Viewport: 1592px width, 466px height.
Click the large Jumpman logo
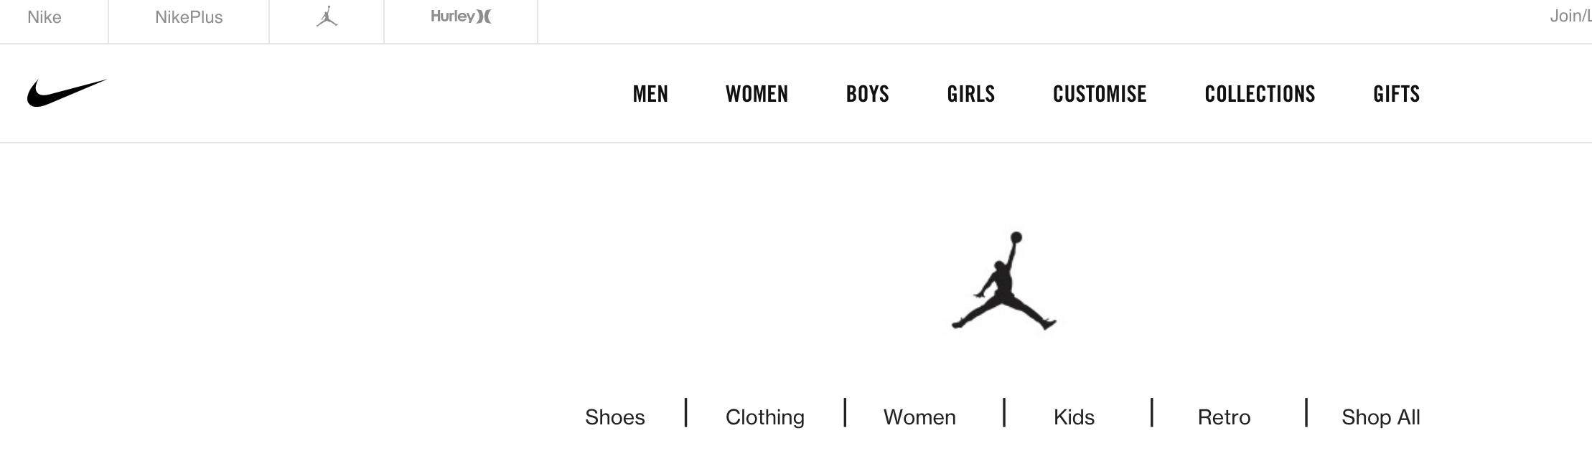pos(1003,281)
